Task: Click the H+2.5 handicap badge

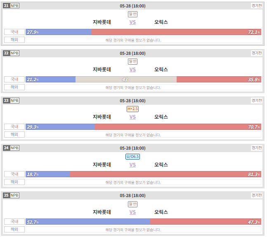Action: coord(132,109)
